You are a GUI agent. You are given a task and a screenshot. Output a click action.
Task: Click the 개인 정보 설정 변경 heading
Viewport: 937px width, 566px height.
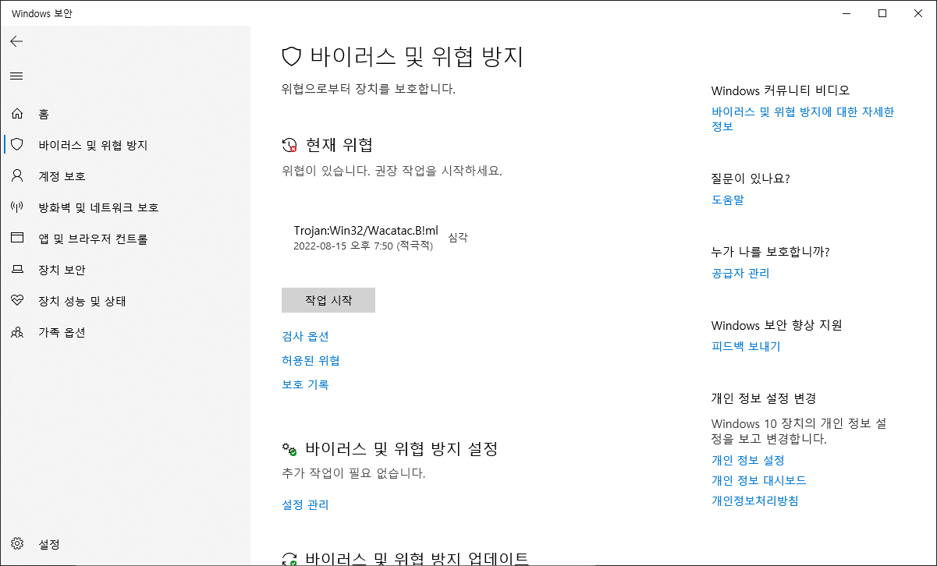click(764, 398)
